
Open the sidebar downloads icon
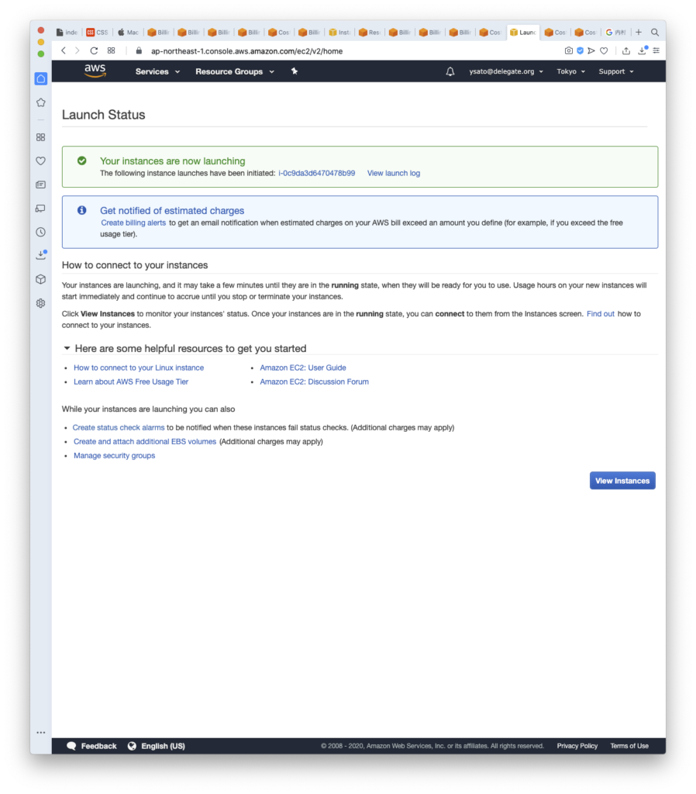point(41,255)
